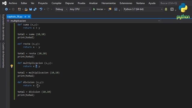
Task: Close the capitulo_36.py tab
Action: tap(29, 16)
